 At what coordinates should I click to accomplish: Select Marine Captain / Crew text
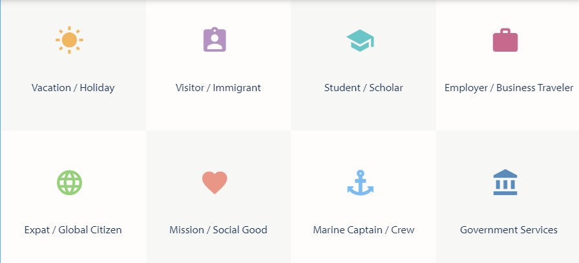pyautogui.click(x=363, y=230)
